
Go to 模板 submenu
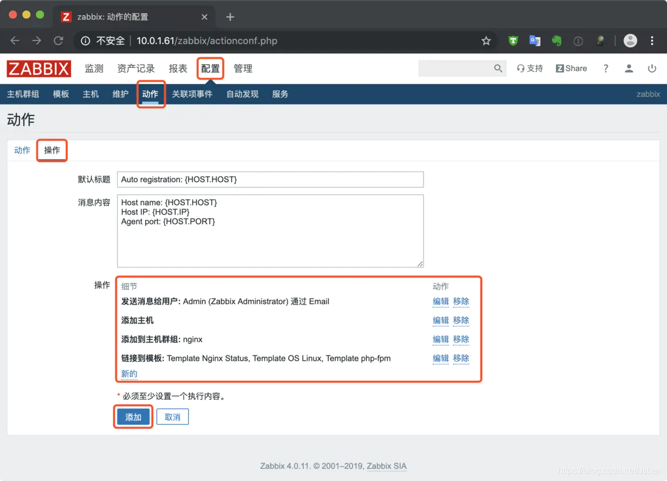tap(61, 94)
